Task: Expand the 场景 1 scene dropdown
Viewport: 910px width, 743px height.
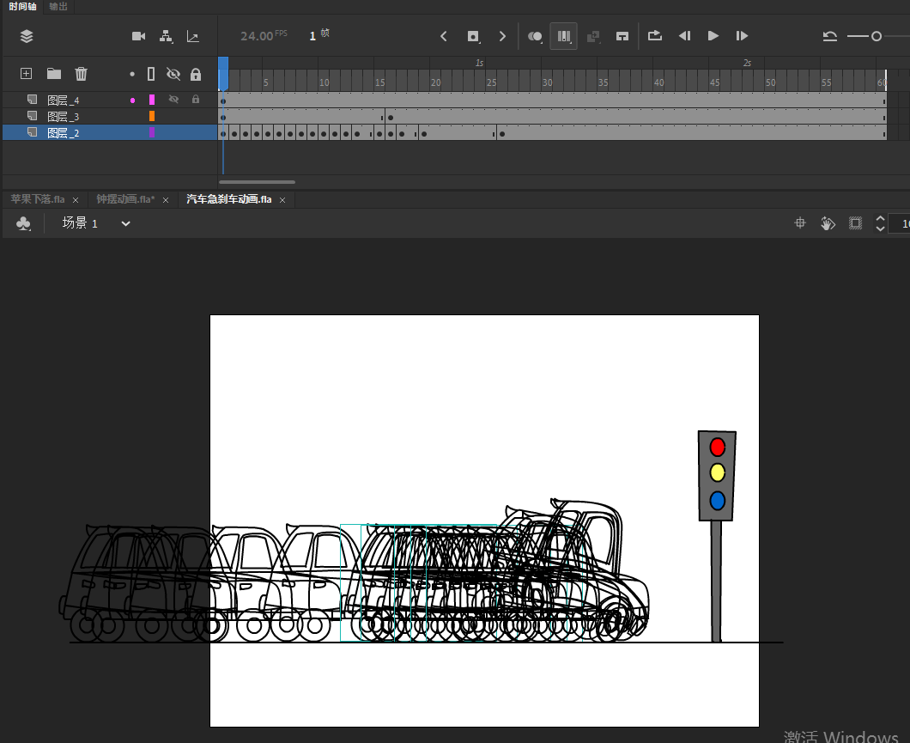Action: point(126,223)
